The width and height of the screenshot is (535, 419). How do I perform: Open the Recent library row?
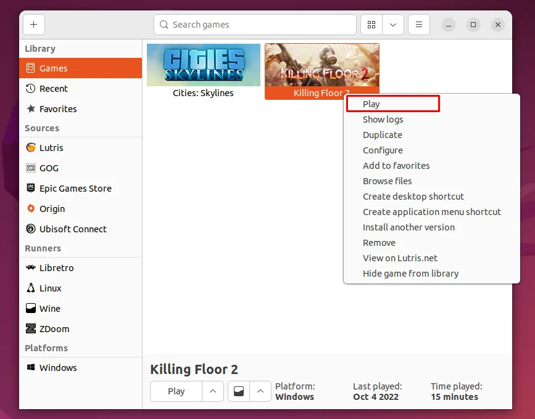click(x=80, y=89)
